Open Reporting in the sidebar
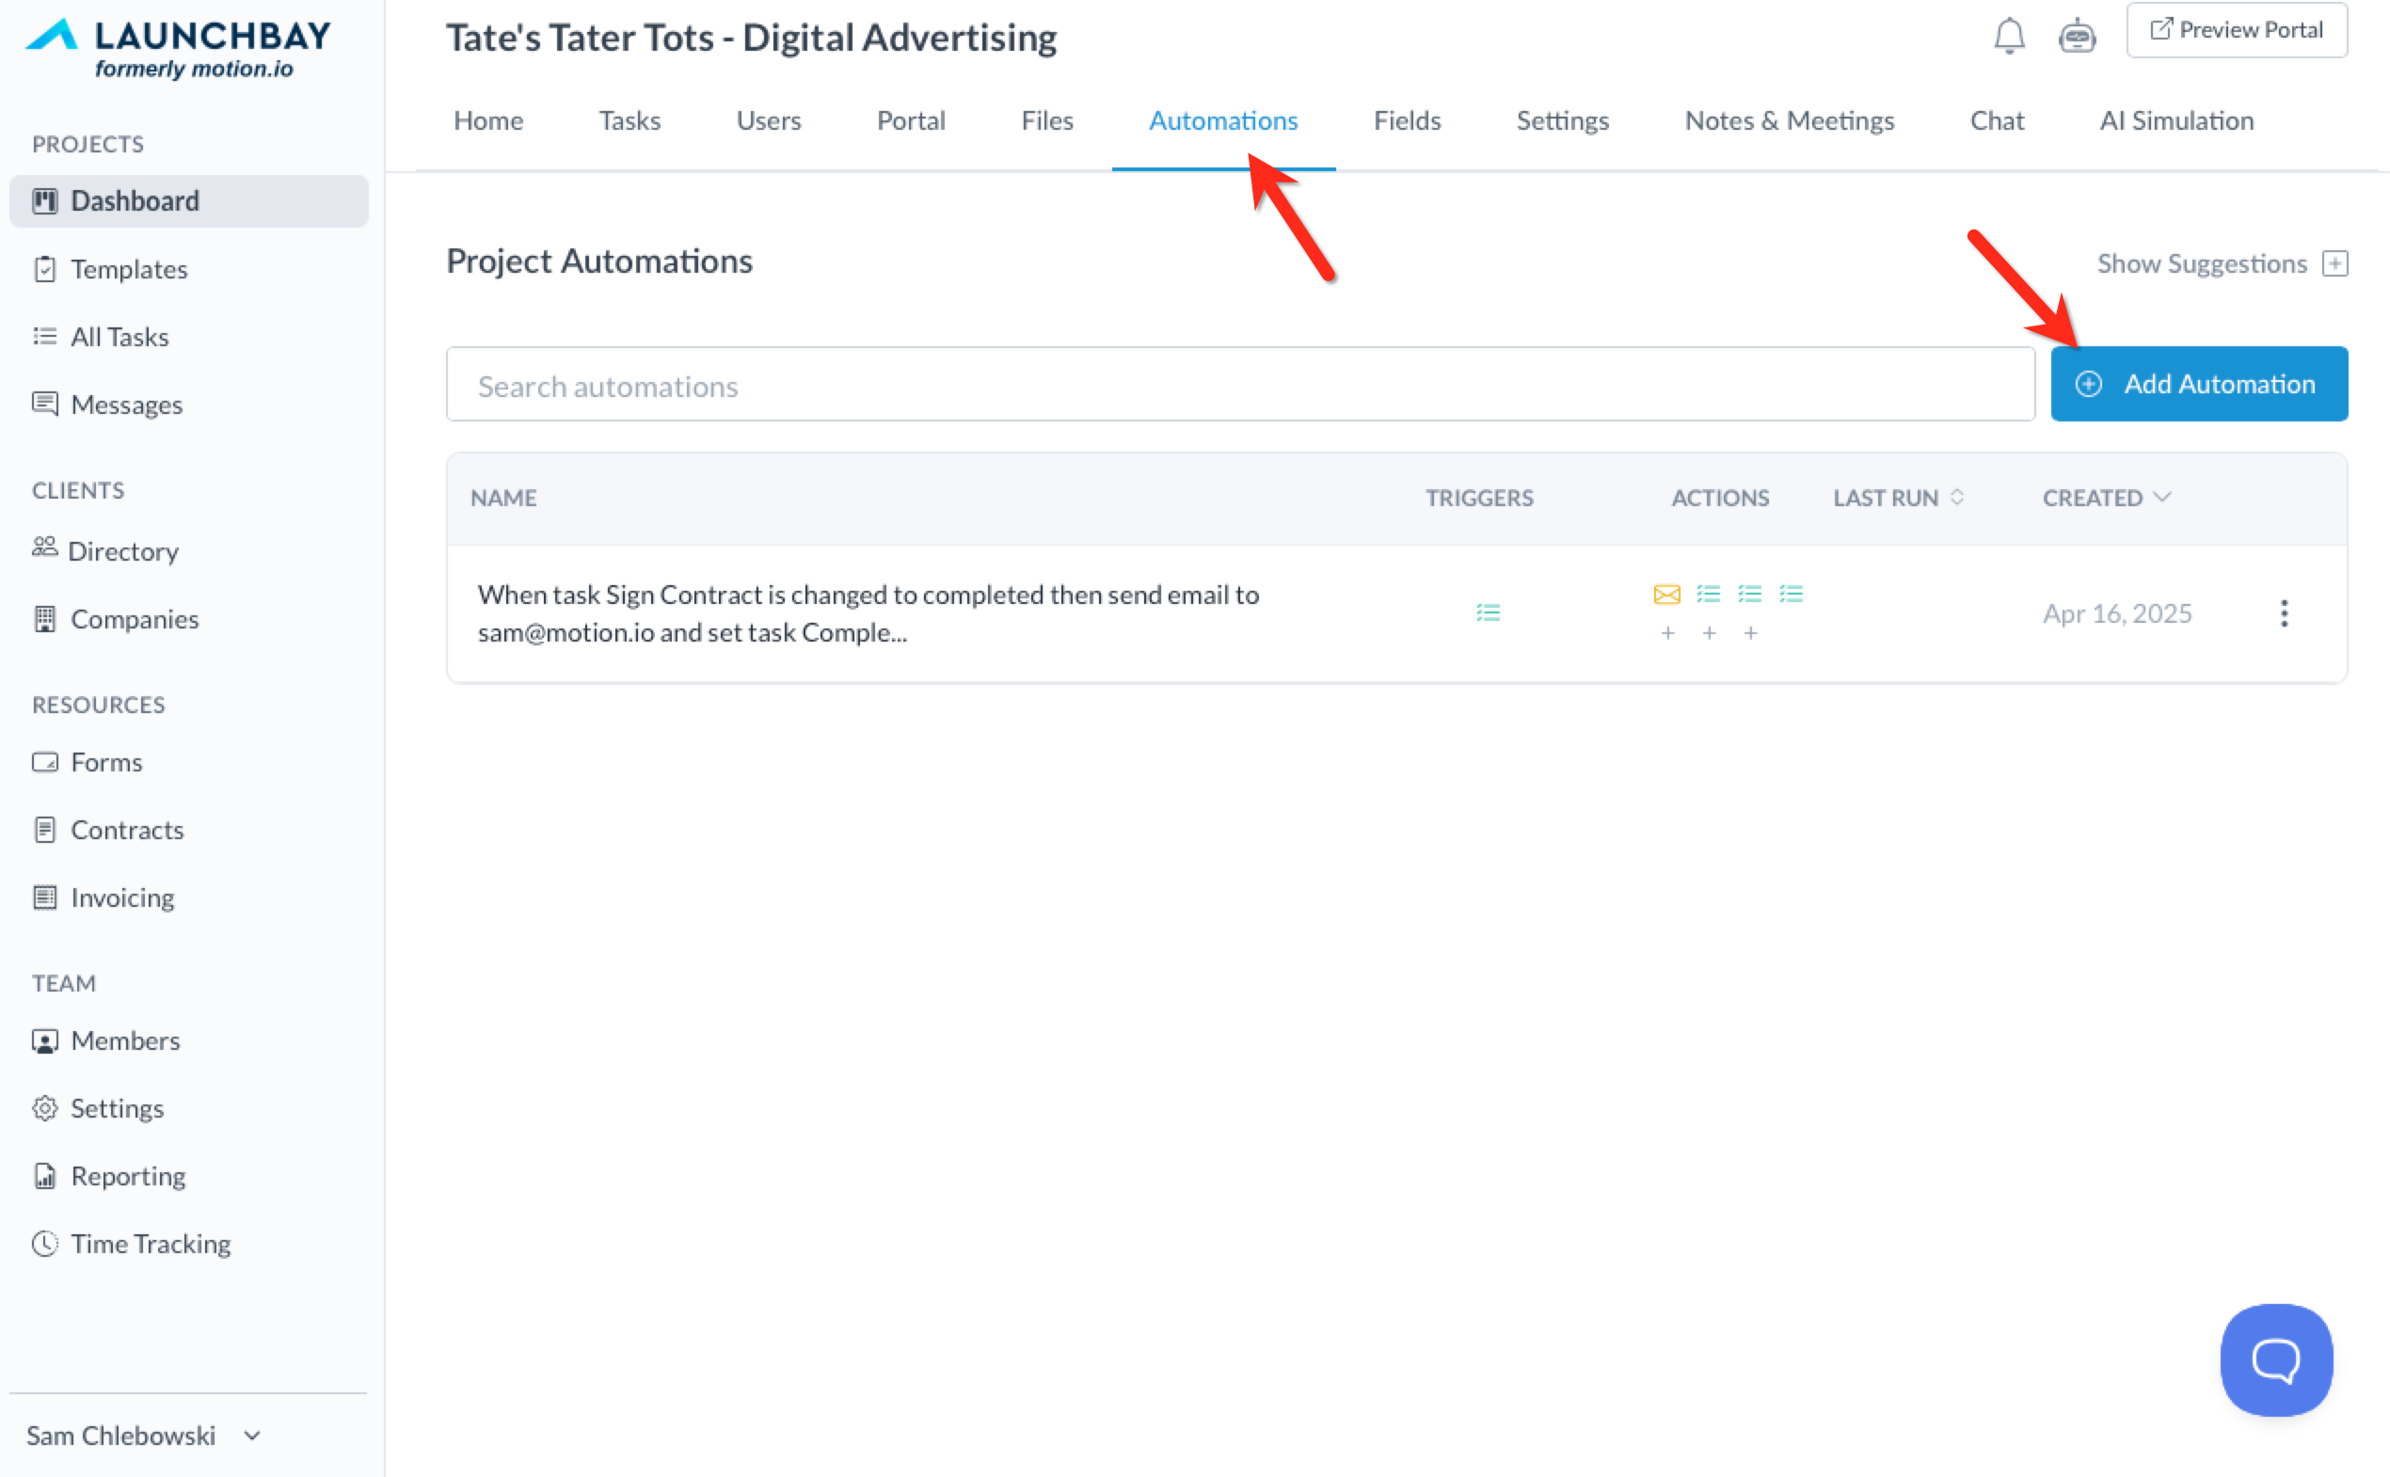This screenshot has width=2390, height=1477. click(128, 1176)
